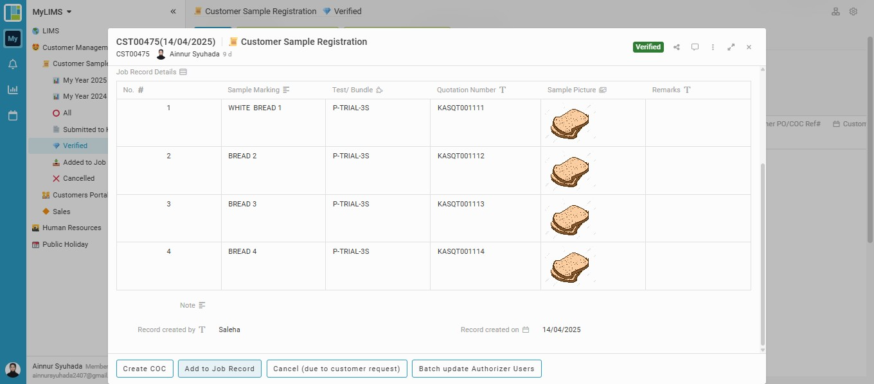The width and height of the screenshot is (874, 384).
Task: Click quotation KASQT001112 cell
Action: pos(485,171)
